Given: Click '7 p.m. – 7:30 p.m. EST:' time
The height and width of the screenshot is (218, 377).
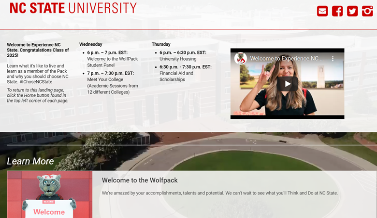Looking at the screenshot, I should [110, 73].
